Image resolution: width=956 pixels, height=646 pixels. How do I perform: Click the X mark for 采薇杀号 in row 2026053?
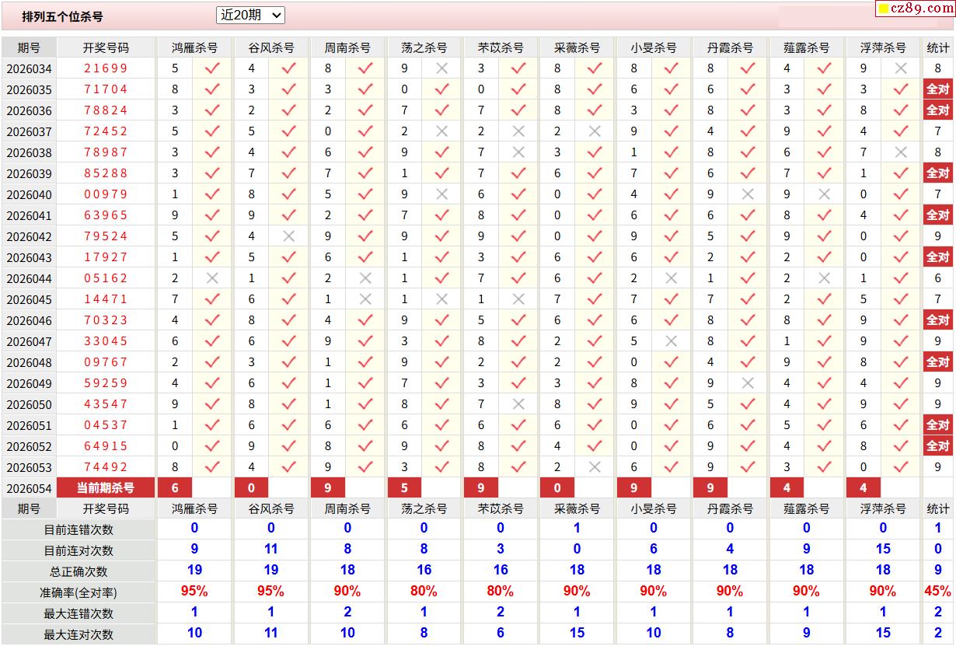(x=595, y=467)
